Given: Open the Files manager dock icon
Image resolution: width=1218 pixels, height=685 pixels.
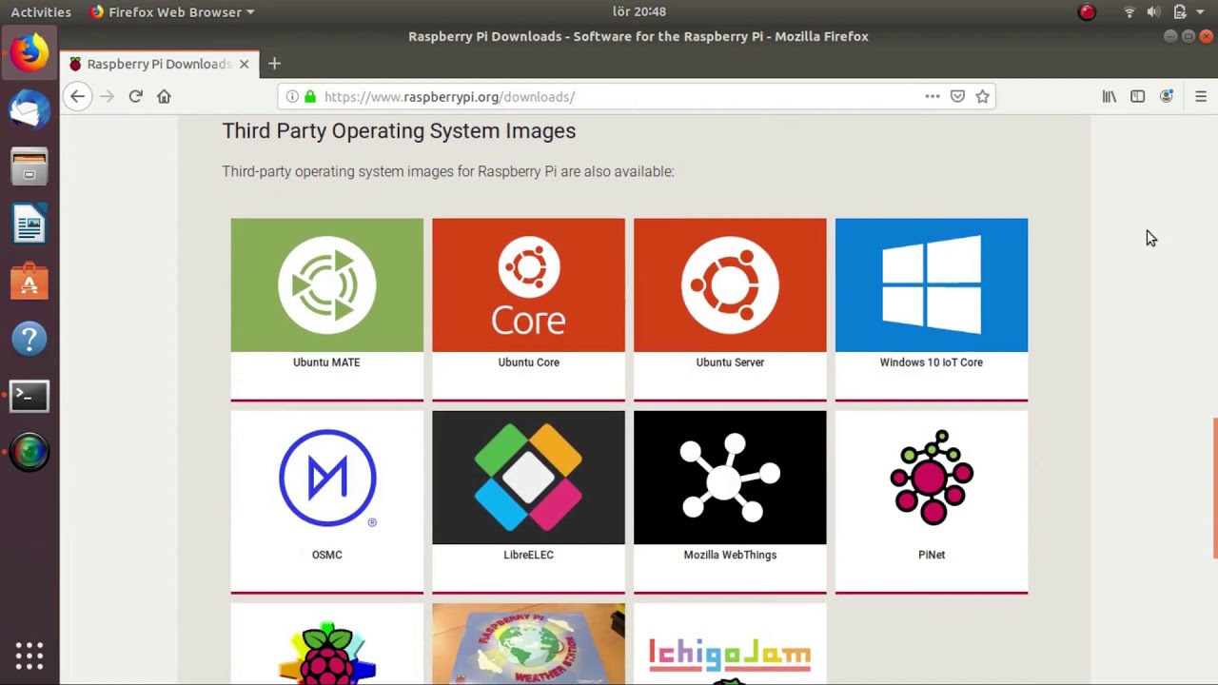Looking at the screenshot, I should [x=29, y=166].
